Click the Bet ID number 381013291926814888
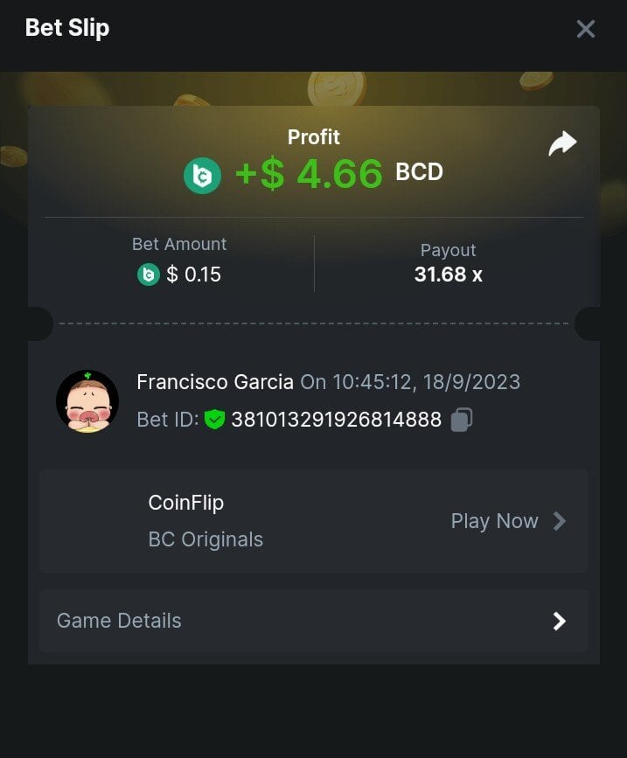Image resolution: width=627 pixels, height=758 pixels. [337, 420]
